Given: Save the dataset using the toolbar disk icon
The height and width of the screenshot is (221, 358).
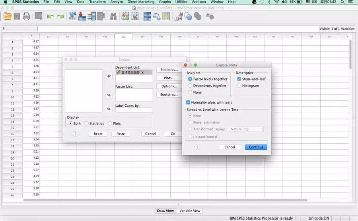Looking at the screenshot, I should point(17,16).
